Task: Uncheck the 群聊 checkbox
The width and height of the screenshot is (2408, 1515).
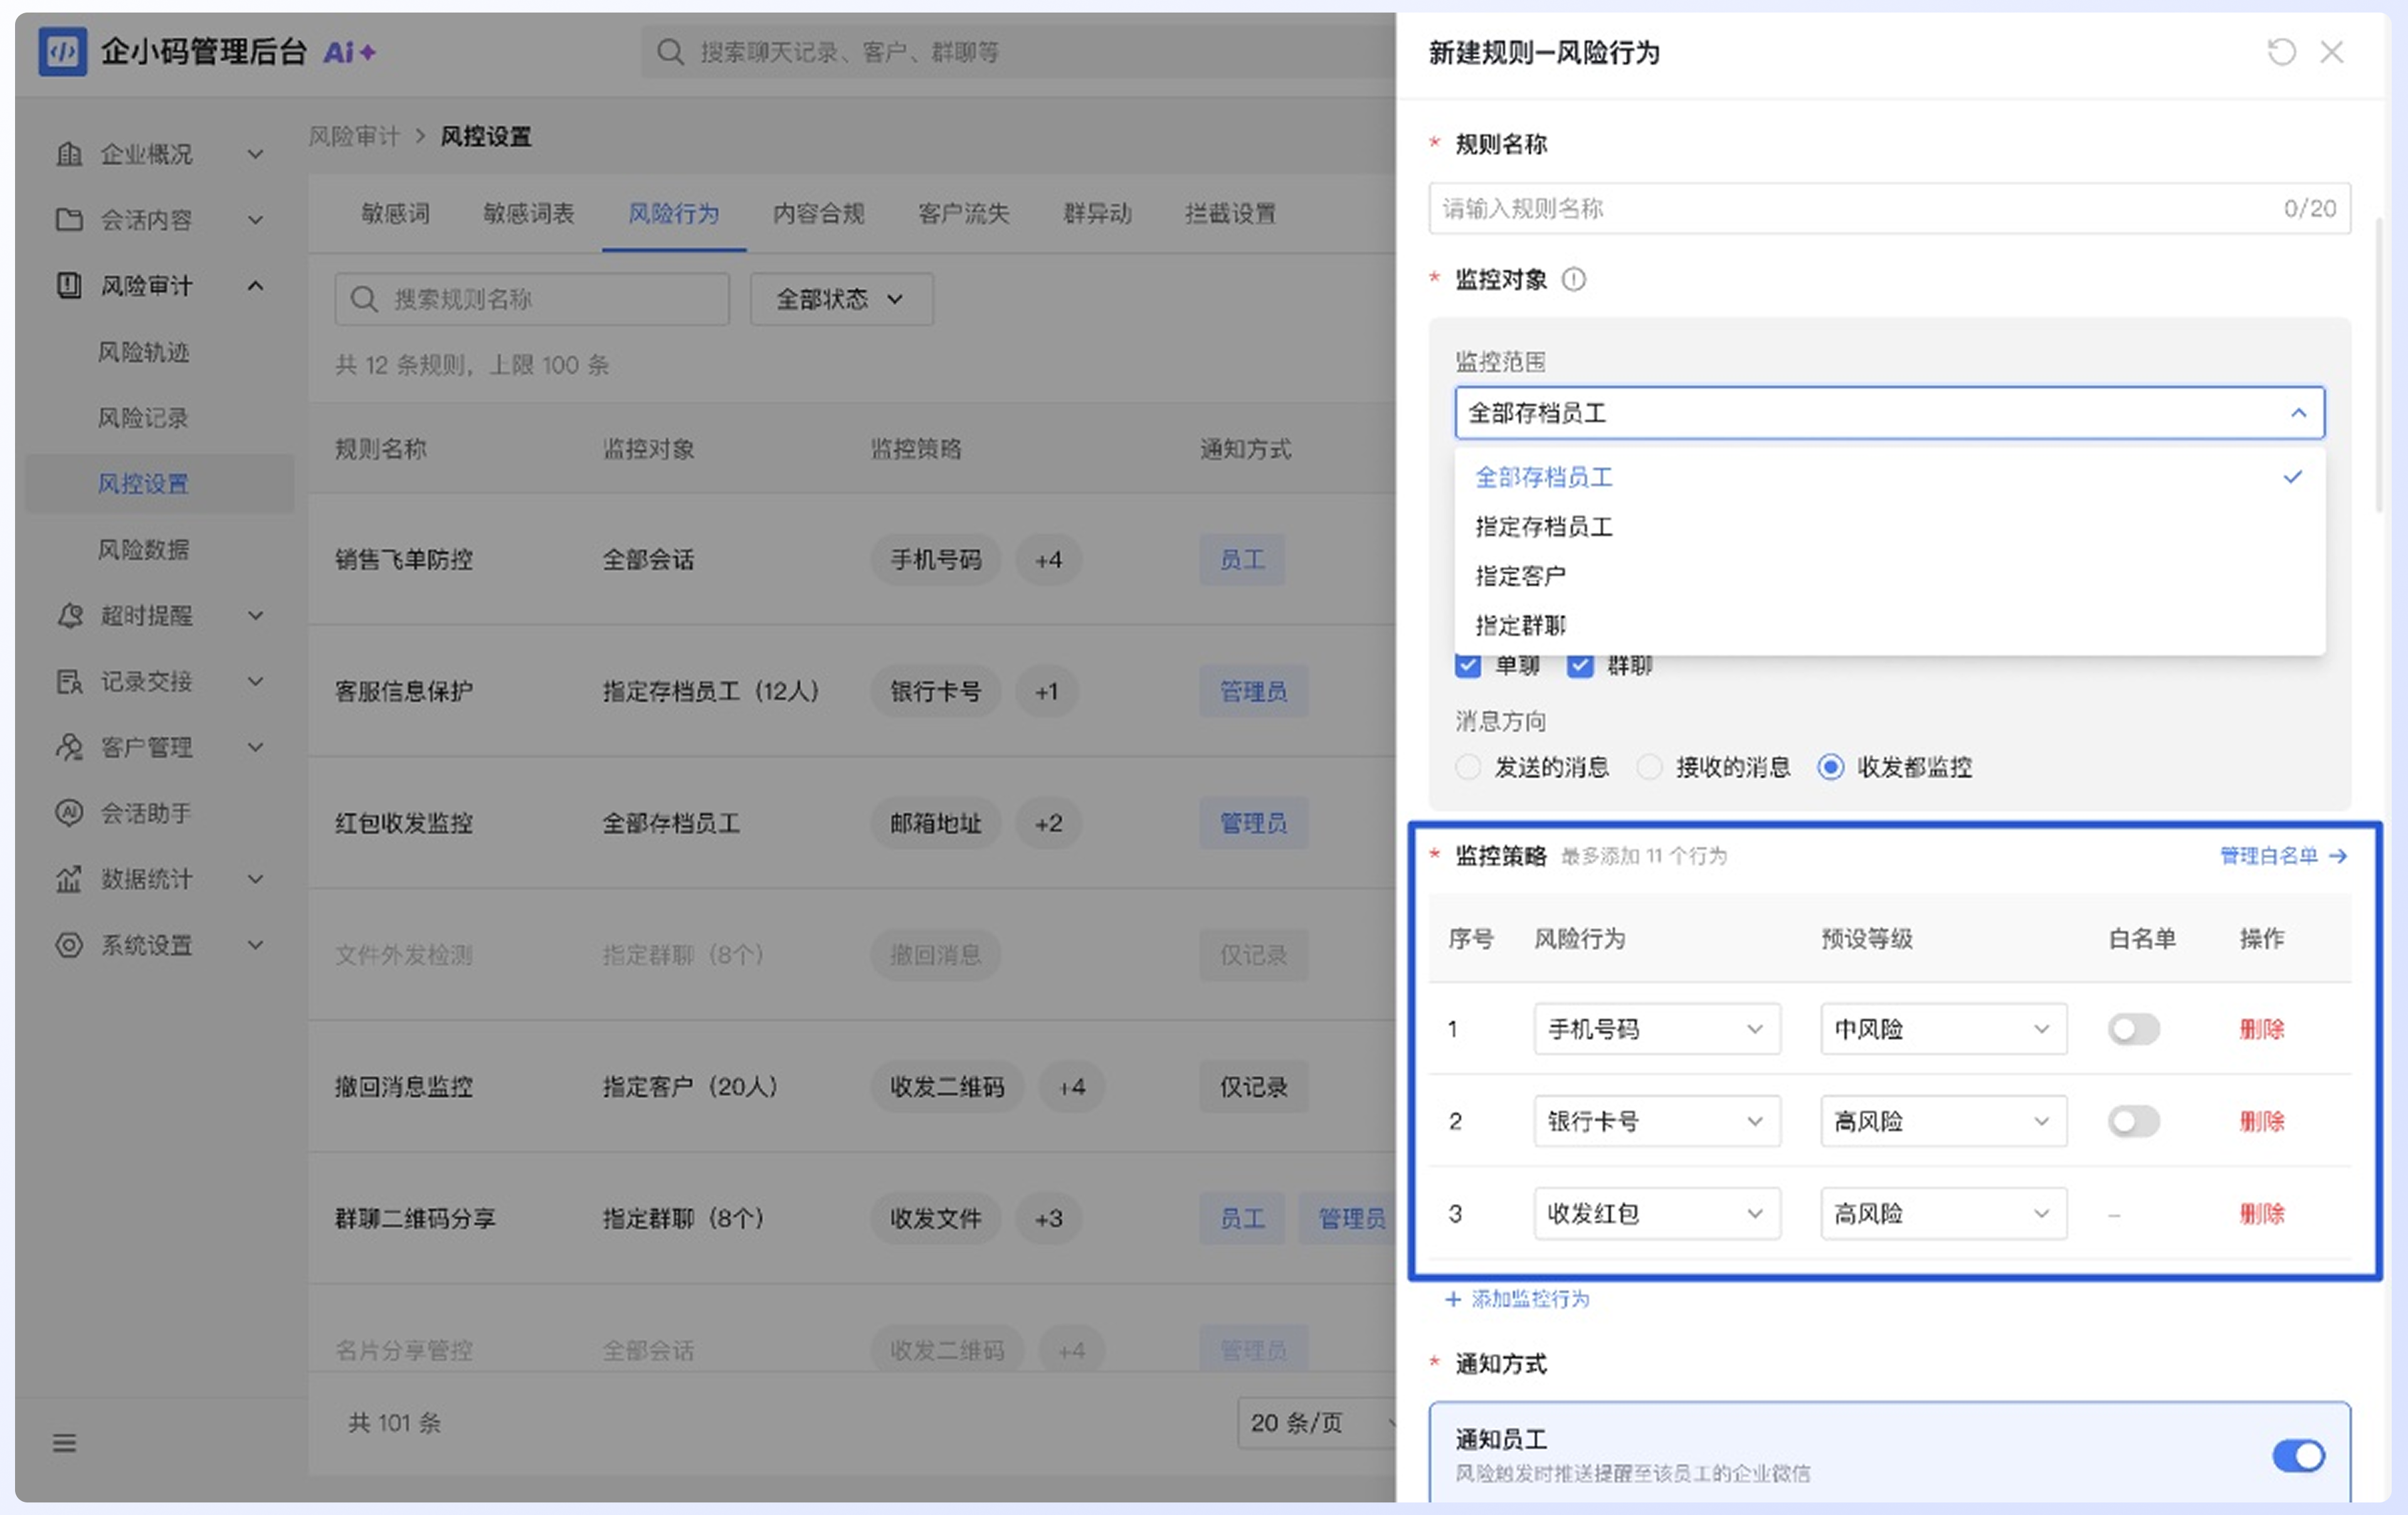Action: click(1579, 665)
